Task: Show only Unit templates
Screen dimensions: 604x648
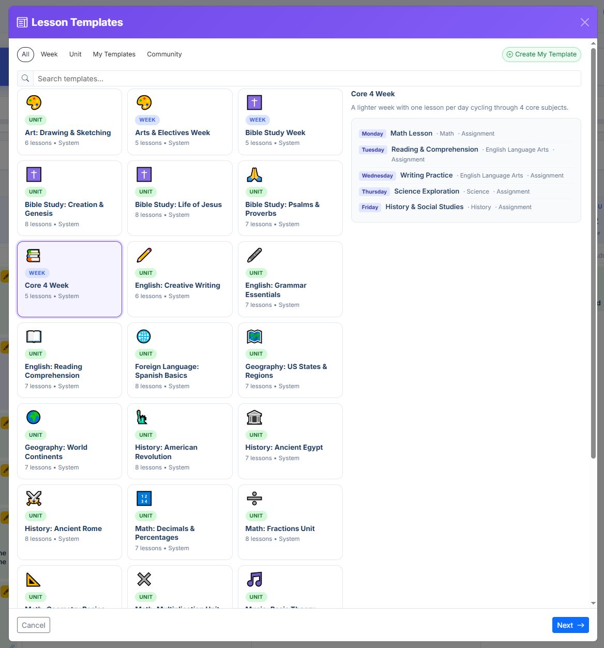Action: [x=75, y=54]
